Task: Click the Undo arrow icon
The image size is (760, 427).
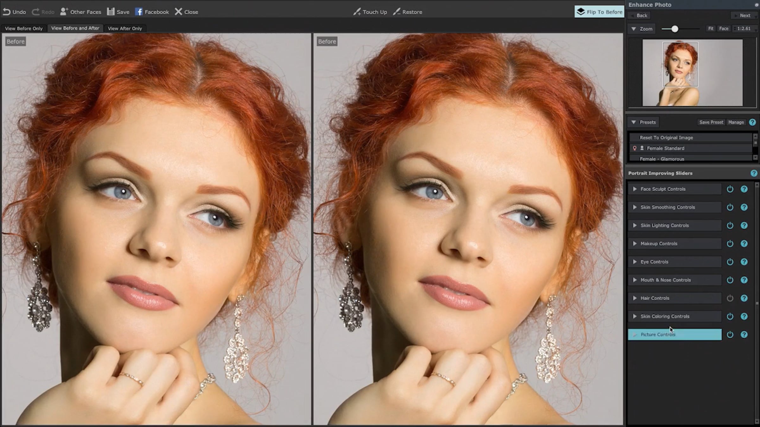Action: [7, 12]
